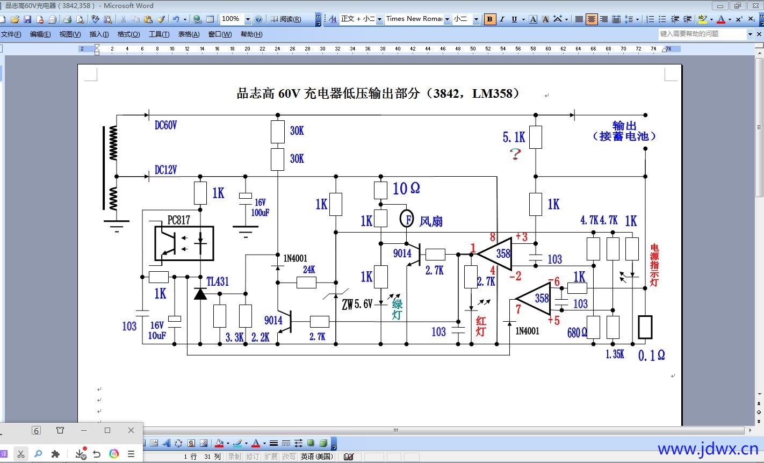Click the 修订 track changes indicator

tap(253, 457)
